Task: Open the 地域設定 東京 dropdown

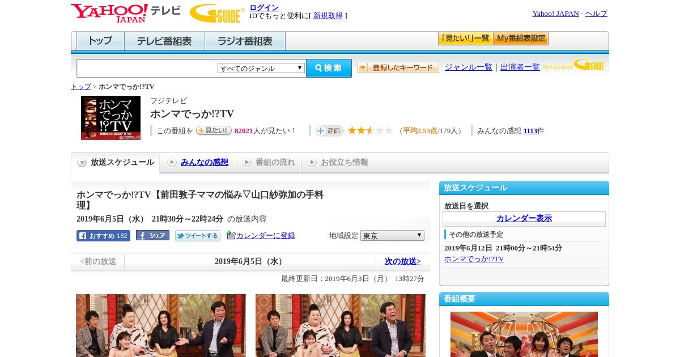Action: pyautogui.click(x=392, y=235)
